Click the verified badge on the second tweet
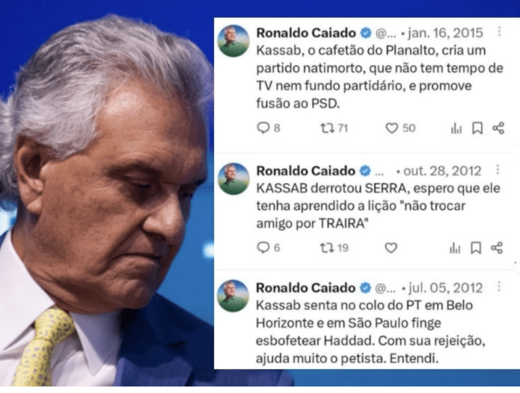This screenshot has width=520, height=393. coord(365,171)
